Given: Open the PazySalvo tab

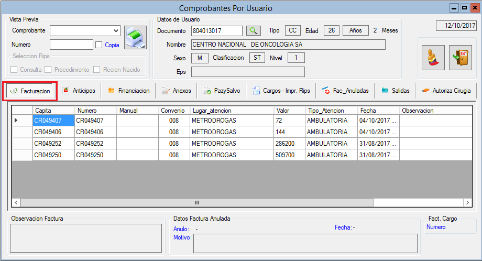Looking at the screenshot, I should point(222,91).
